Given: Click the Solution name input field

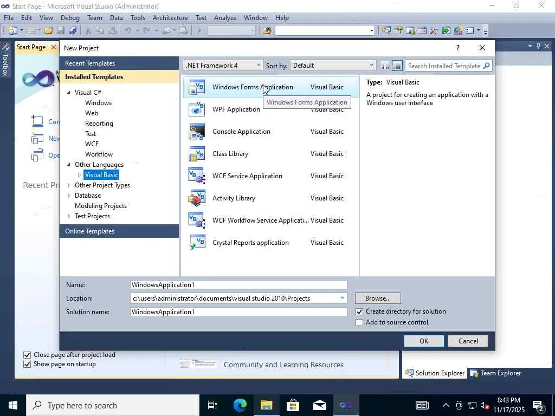Looking at the screenshot, I should tap(238, 312).
